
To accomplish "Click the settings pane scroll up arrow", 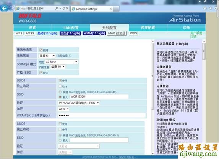I will coord(152,41).
